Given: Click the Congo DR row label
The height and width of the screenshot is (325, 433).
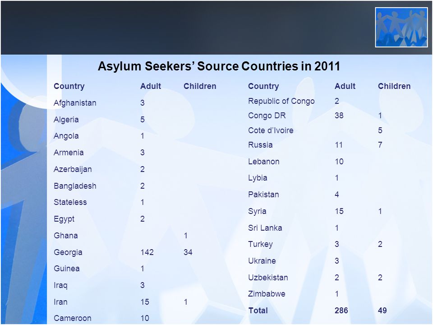Looking at the screenshot, I should click(x=267, y=116).
